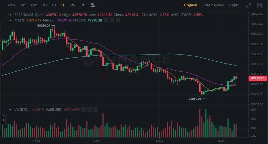Open the multi-chart grid layout
The height and width of the screenshot is (144, 268).
coord(259,5)
